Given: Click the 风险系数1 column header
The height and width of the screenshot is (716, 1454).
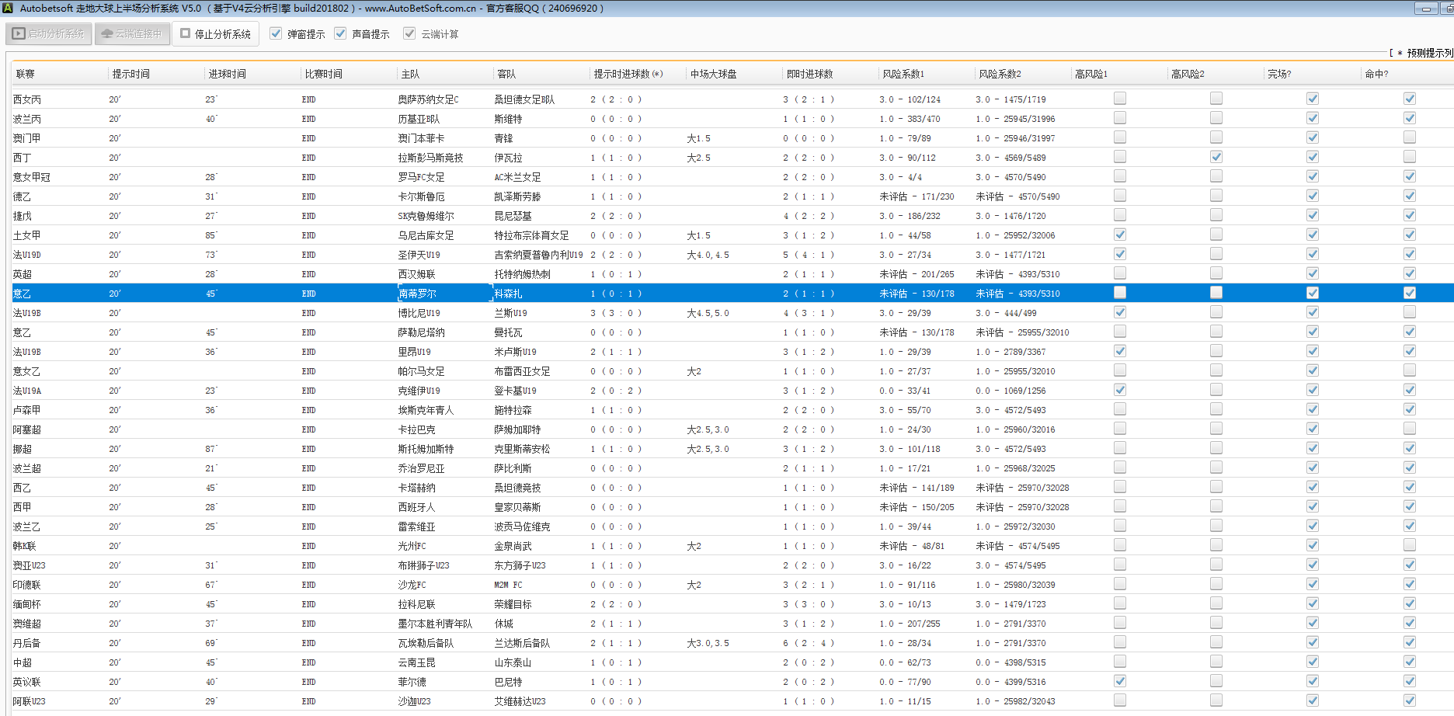Looking at the screenshot, I should coord(903,74).
